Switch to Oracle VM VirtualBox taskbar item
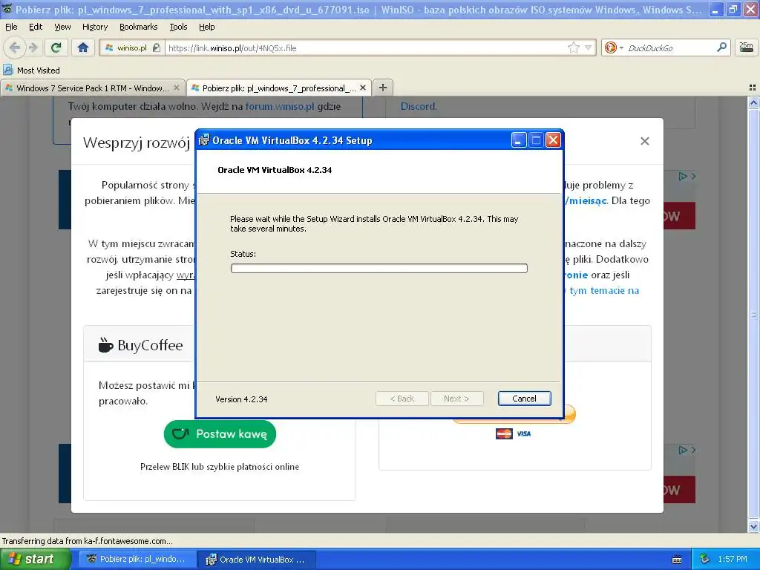Viewport: 760px width, 570px height. (x=258, y=559)
